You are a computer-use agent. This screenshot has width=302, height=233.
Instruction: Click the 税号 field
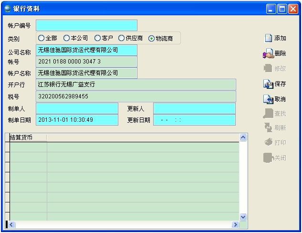pyautogui.click(x=136, y=96)
